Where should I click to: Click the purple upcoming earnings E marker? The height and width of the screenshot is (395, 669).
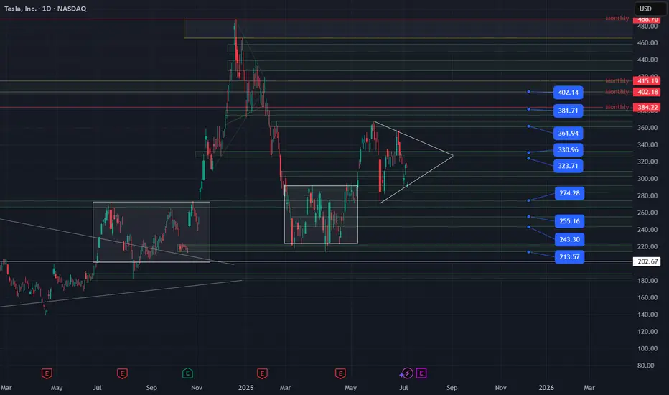click(x=421, y=373)
